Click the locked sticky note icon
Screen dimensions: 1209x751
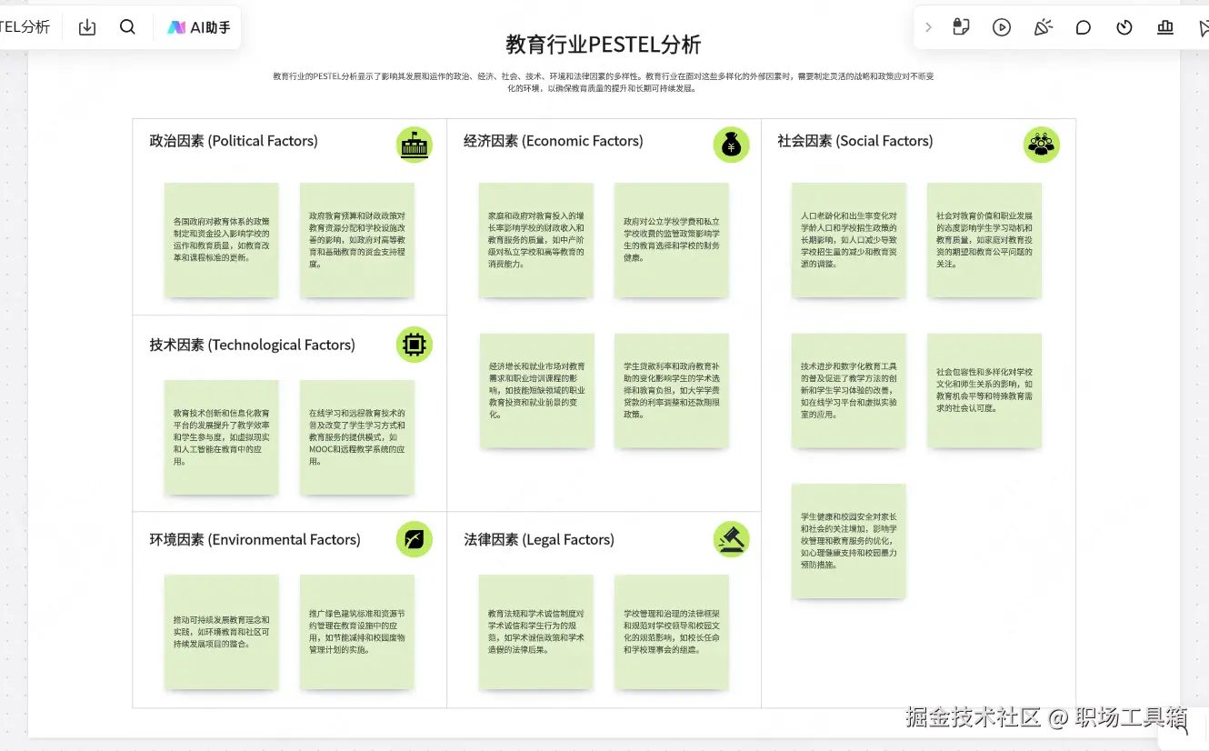(x=961, y=27)
